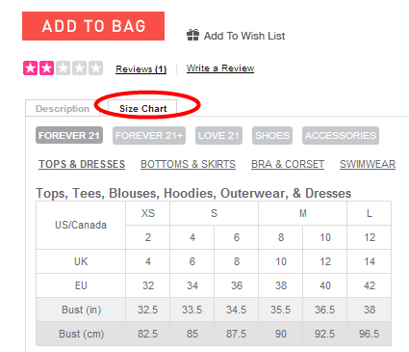Screen dimensions: 409x352
Task: Click the red ADD TO BAG button
Action: point(93,26)
